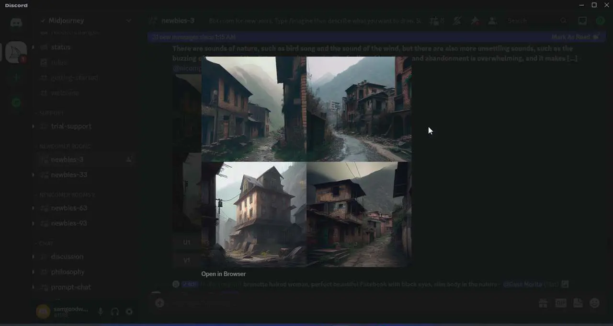Click the green add server plus icon
The height and width of the screenshot is (326, 613).
(x=16, y=78)
